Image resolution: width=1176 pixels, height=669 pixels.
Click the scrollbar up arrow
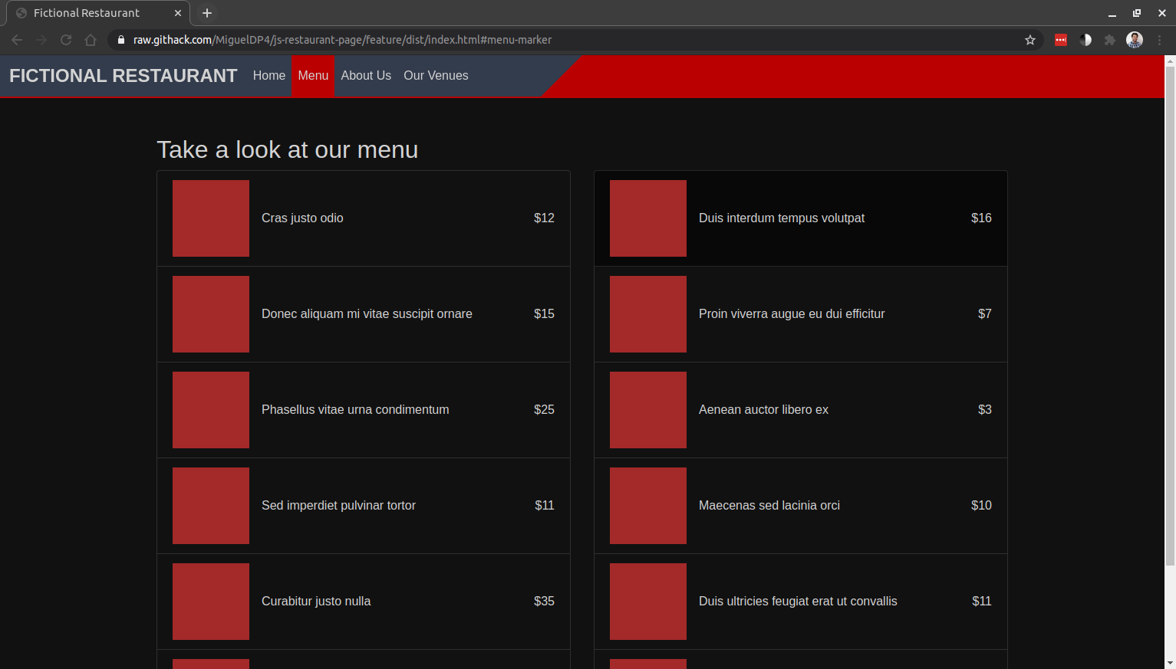1170,60
